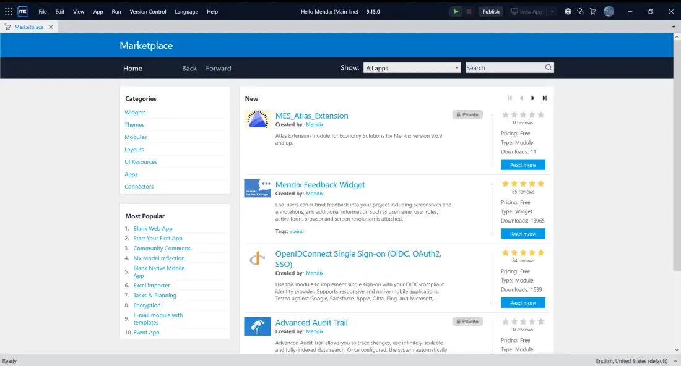Open the Run menu

tap(116, 12)
